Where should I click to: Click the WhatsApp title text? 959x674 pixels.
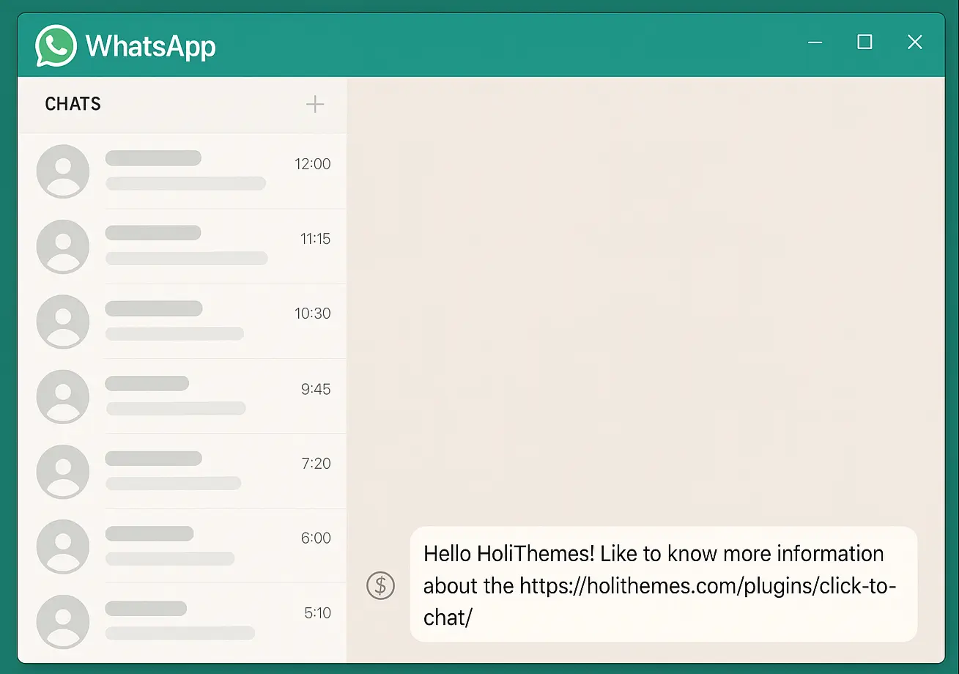(150, 45)
